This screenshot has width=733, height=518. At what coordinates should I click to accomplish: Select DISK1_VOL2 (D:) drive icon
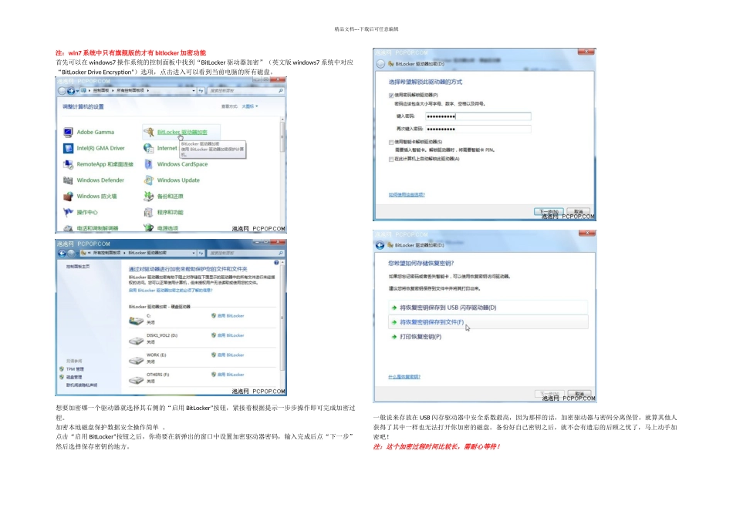point(136,341)
